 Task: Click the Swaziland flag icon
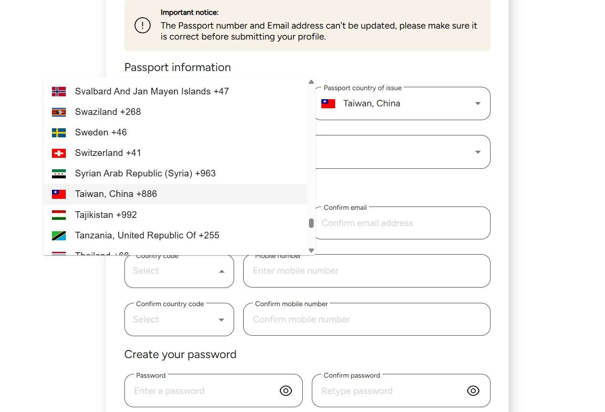(x=59, y=112)
